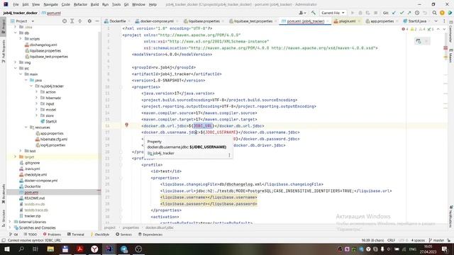Click the Stop square toolbar icon
The width and height of the screenshot is (454, 255).
(x=376, y=13)
